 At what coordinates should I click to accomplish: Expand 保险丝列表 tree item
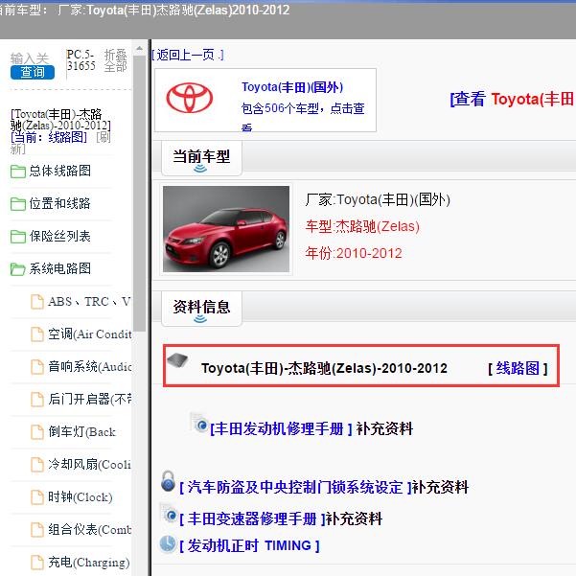tap(60, 236)
